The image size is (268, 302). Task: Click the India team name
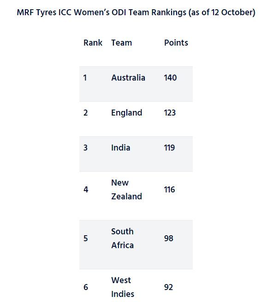tap(120, 148)
